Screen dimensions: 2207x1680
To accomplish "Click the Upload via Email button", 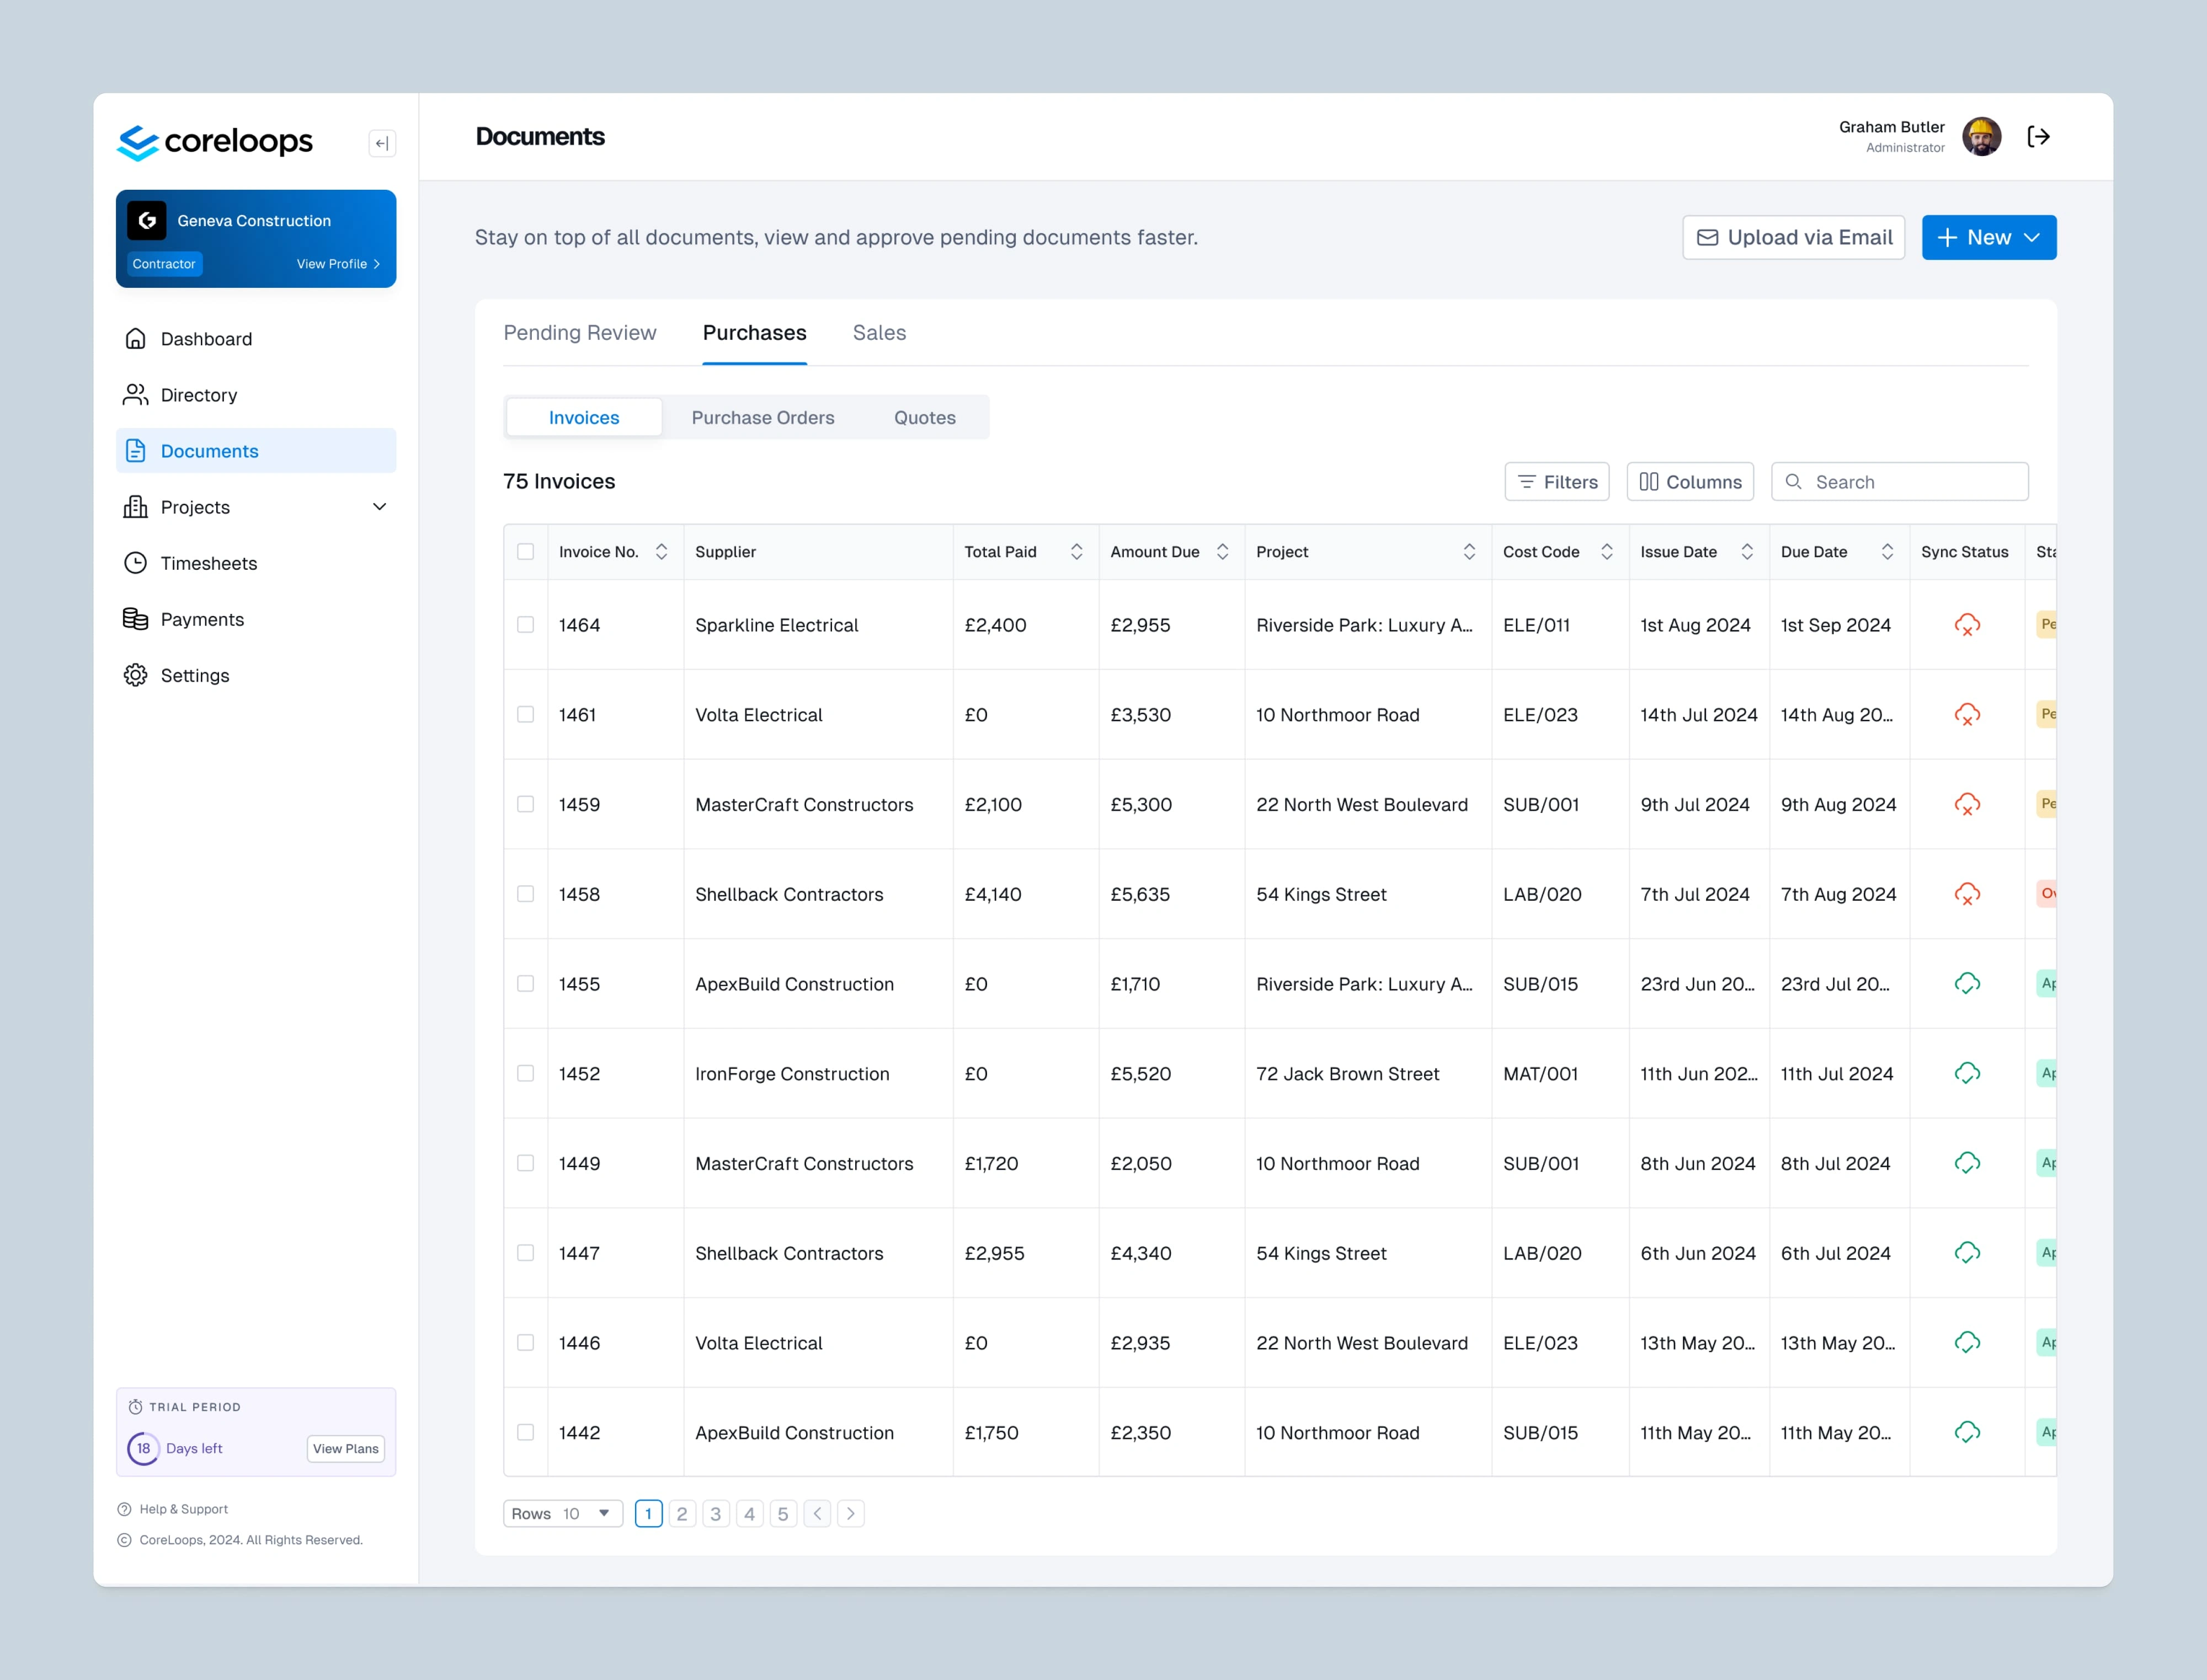I will [x=1793, y=238].
